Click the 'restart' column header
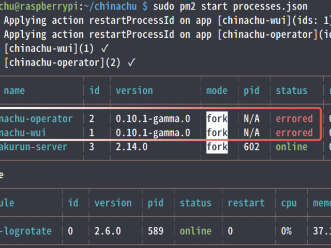Viewport: 331px width, 248px height. click(x=246, y=203)
